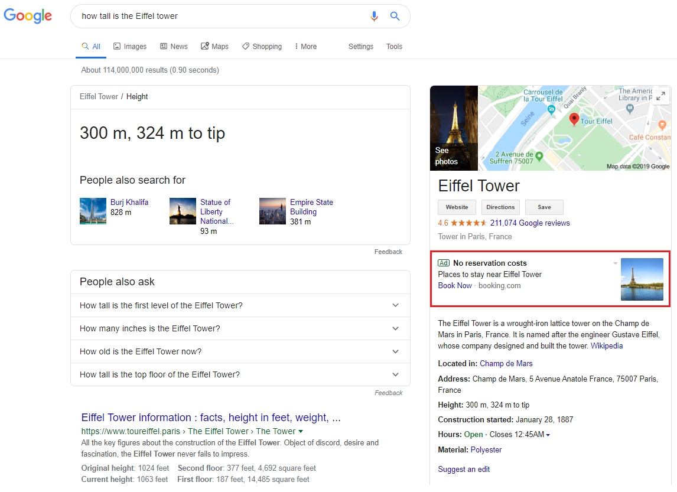
Task: Click Feedback under People also ask
Action: pyautogui.click(x=388, y=393)
